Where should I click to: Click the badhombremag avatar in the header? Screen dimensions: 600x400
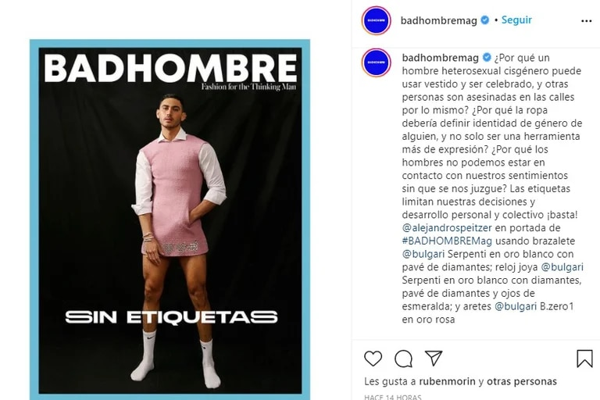[376, 20]
